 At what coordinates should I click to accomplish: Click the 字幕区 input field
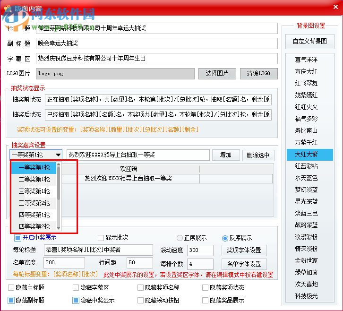(157, 59)
